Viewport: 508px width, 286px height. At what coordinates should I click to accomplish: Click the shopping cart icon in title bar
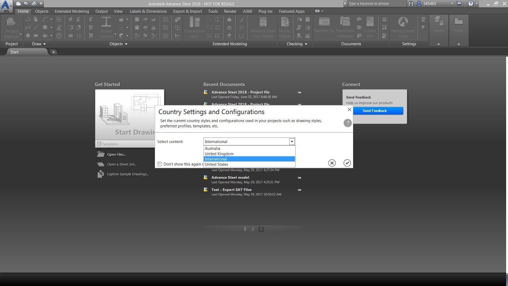pyautogui.click(x=459, y=4)
